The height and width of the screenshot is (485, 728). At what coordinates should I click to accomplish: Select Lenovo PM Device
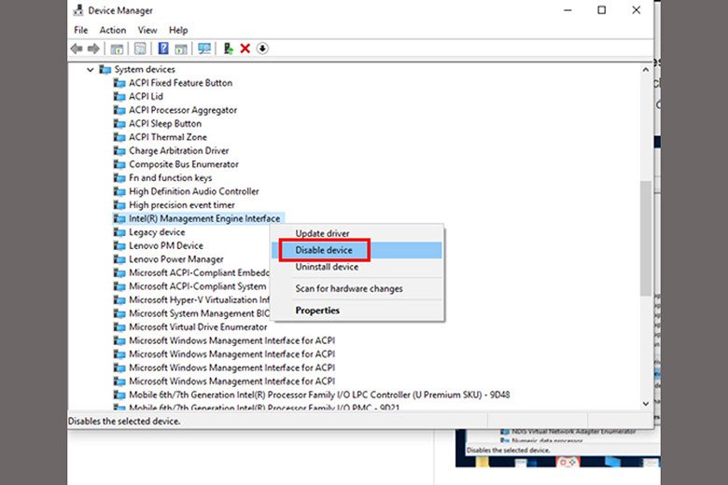[x=166, y=246]
